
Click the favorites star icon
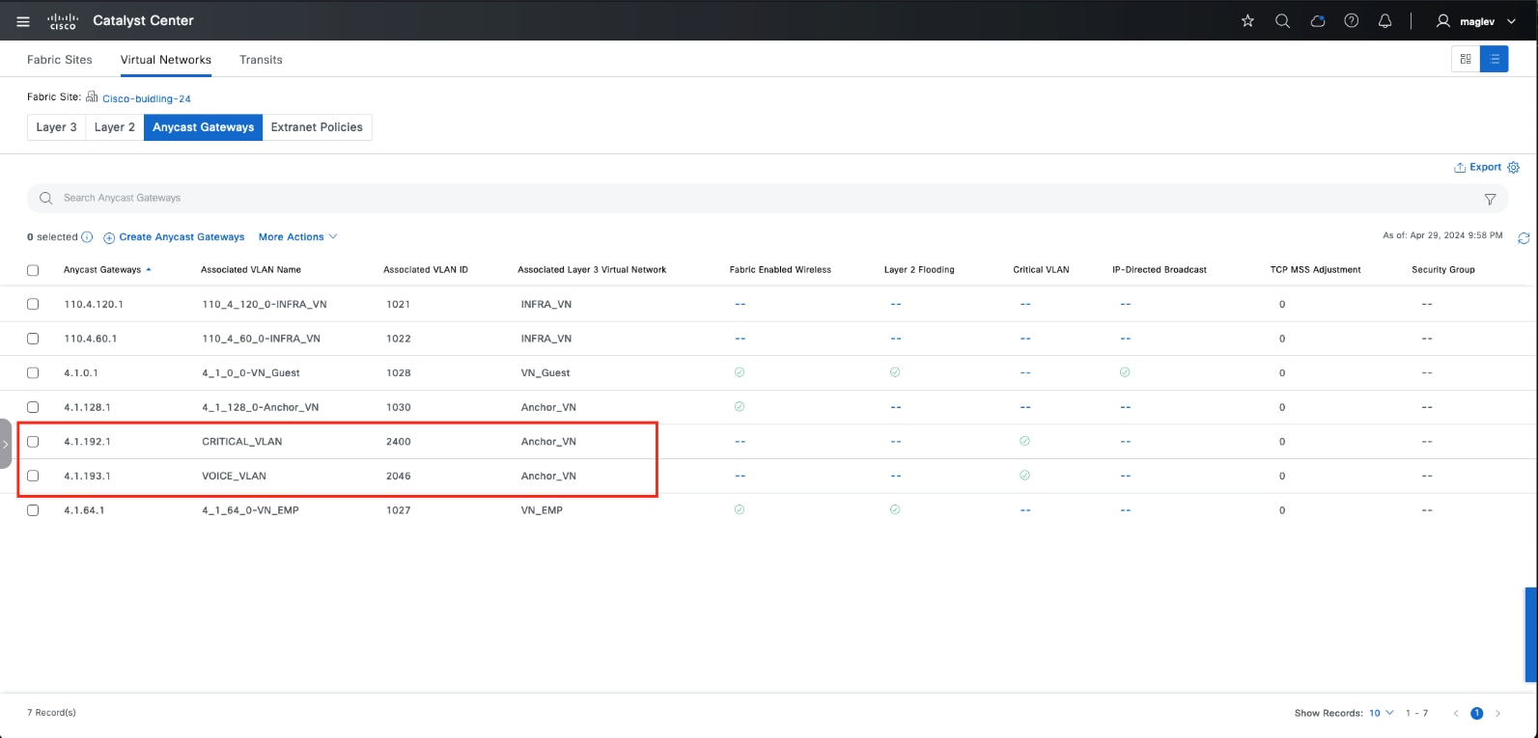(1247, 21)
